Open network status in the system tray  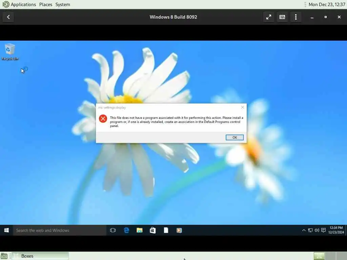(310, 230)
